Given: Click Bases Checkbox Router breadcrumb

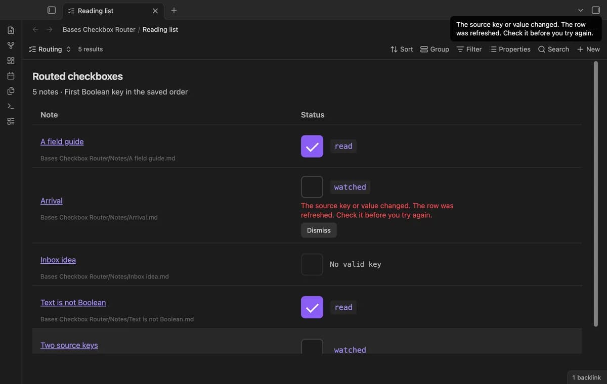Looking at the screenshot, I should tap(99, 29).
